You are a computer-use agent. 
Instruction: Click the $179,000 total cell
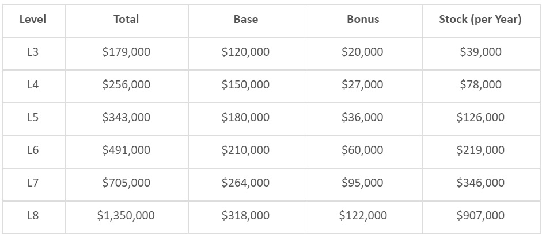(x=126, y=52)
